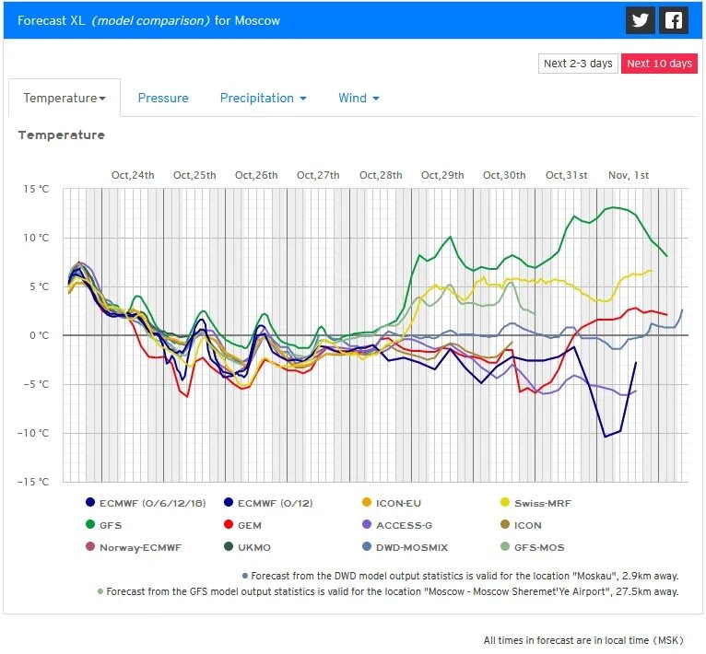Toggle GEM legend label
Screen dimensions: 706x654
point(250,525)
